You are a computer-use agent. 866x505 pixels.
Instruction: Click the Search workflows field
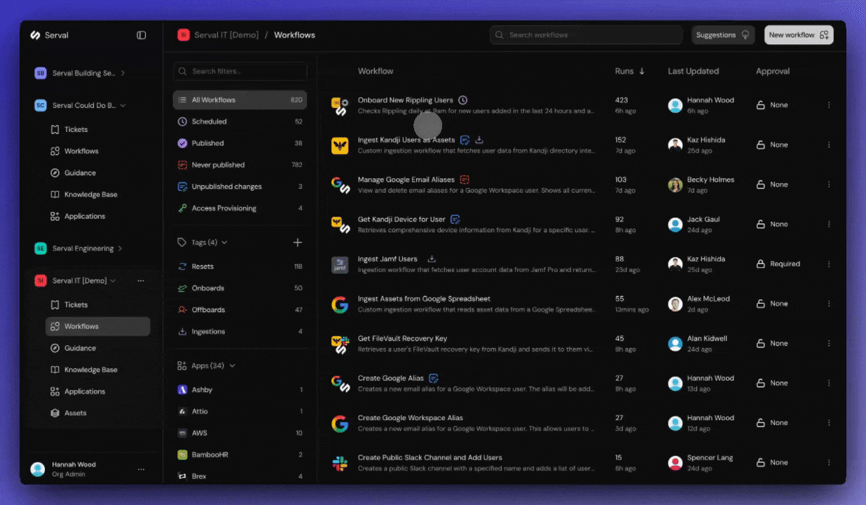[586, 34]
